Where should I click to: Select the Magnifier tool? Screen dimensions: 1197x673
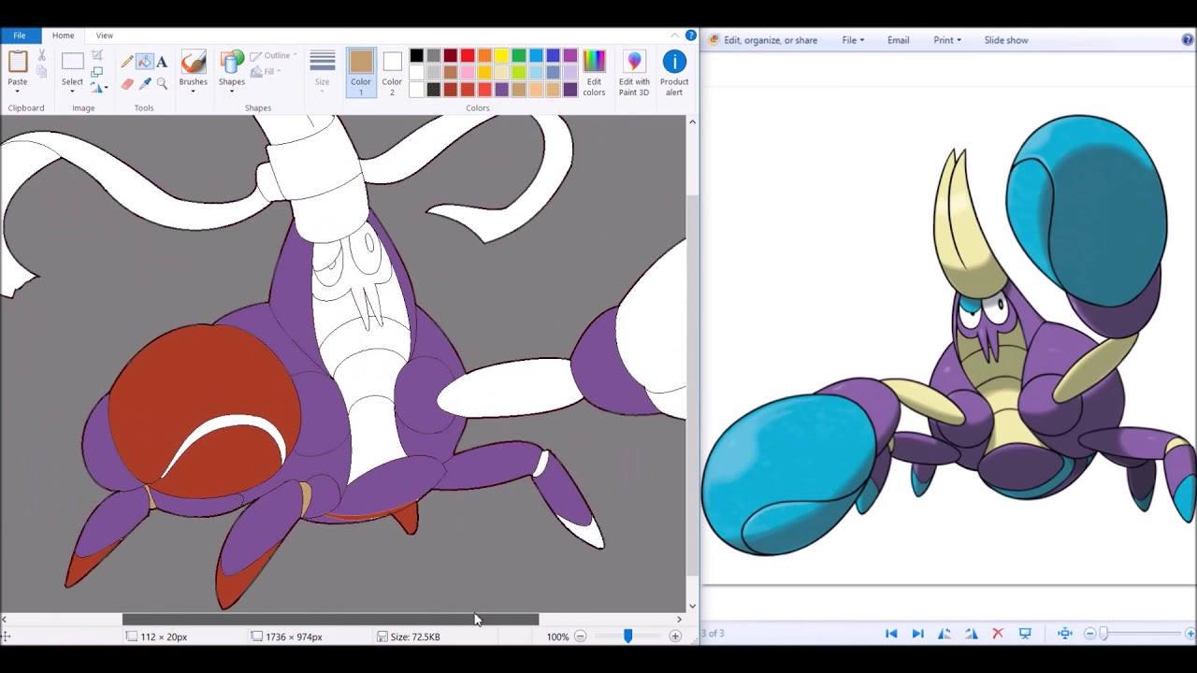pos(162,84)
